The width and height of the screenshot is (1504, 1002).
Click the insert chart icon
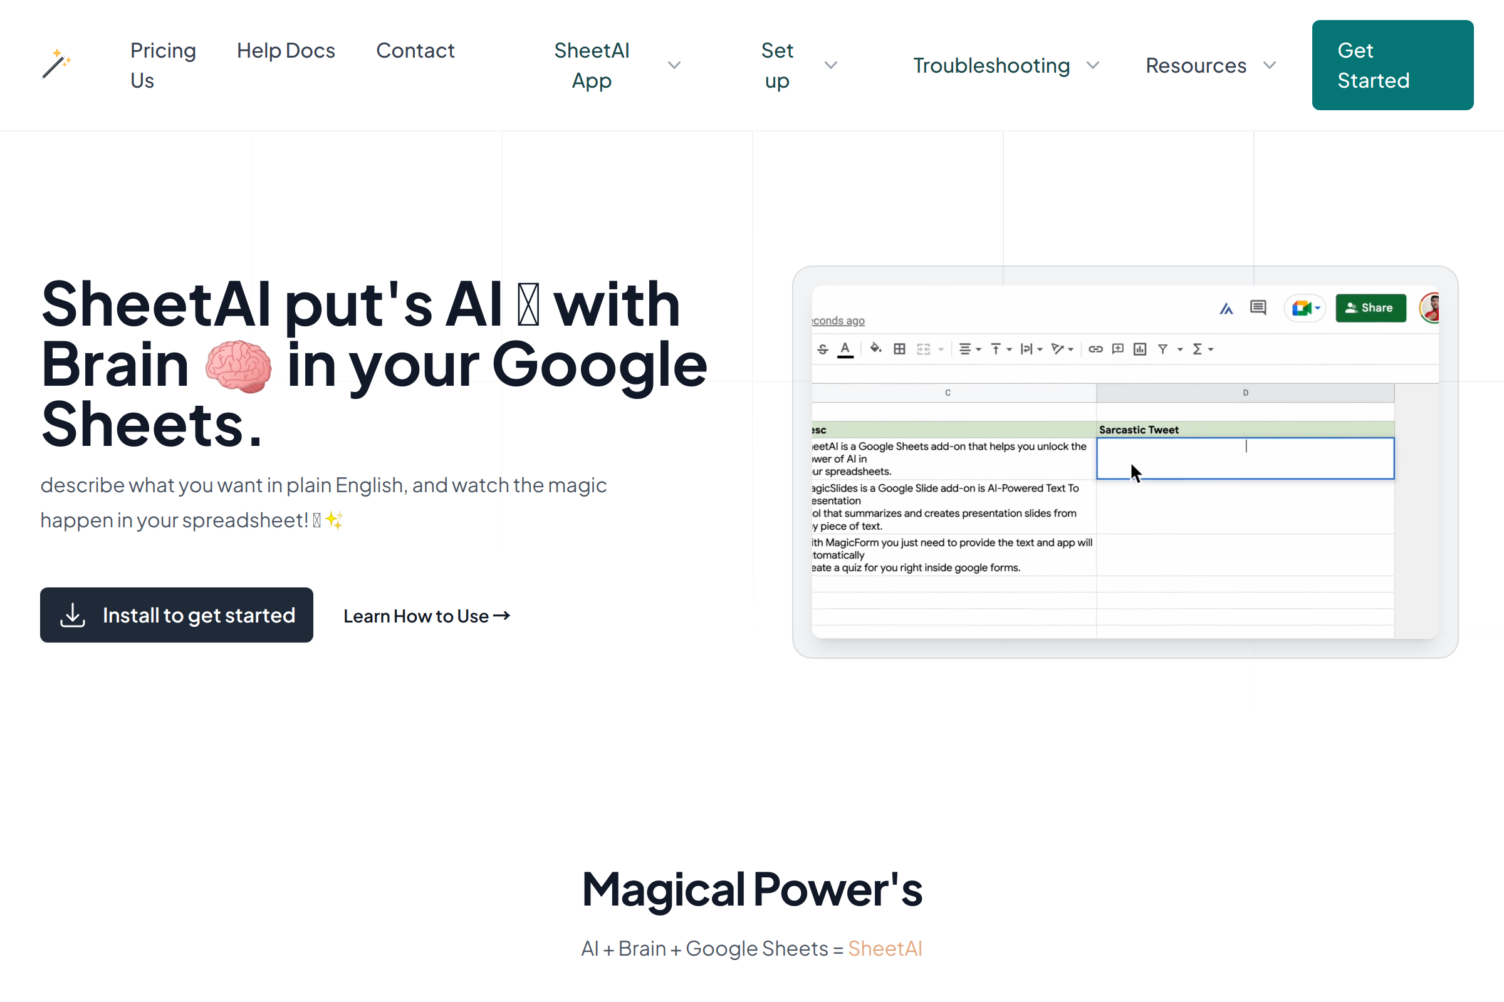pyautogui.click(x=1139, y=349)
